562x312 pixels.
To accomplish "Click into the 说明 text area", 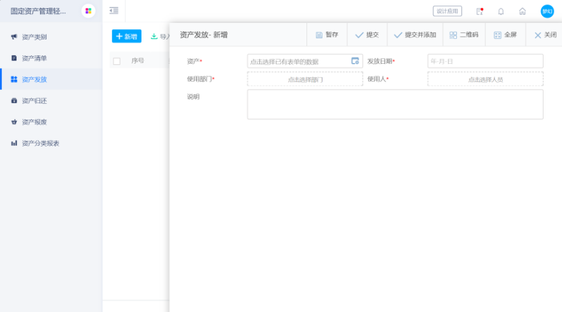I will [395, 104].
